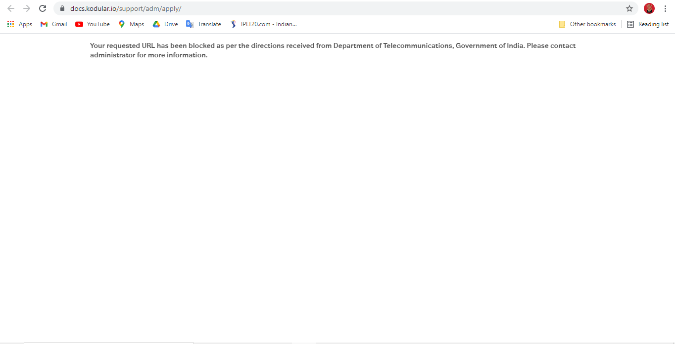The height and width of the screenshot is (344, 675).
Task: Expand the Other bookmarks folder
Action: tap(587, 24)
